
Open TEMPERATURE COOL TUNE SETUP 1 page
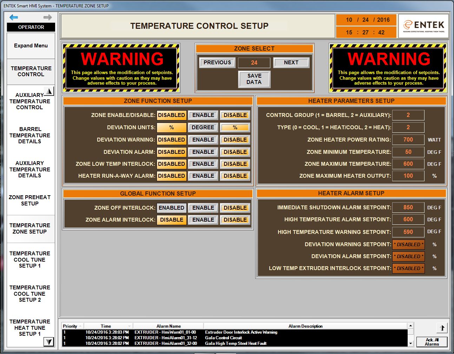(x=31, y=260)
